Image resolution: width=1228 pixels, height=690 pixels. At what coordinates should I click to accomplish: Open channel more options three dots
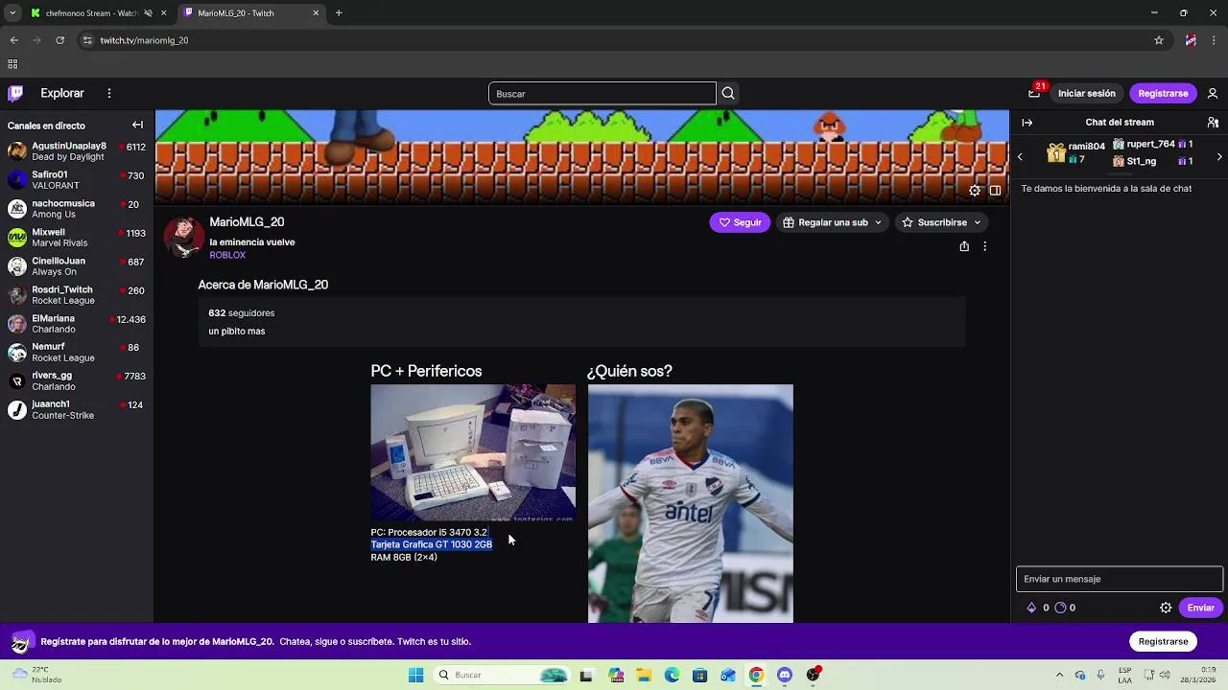[984, 246]
